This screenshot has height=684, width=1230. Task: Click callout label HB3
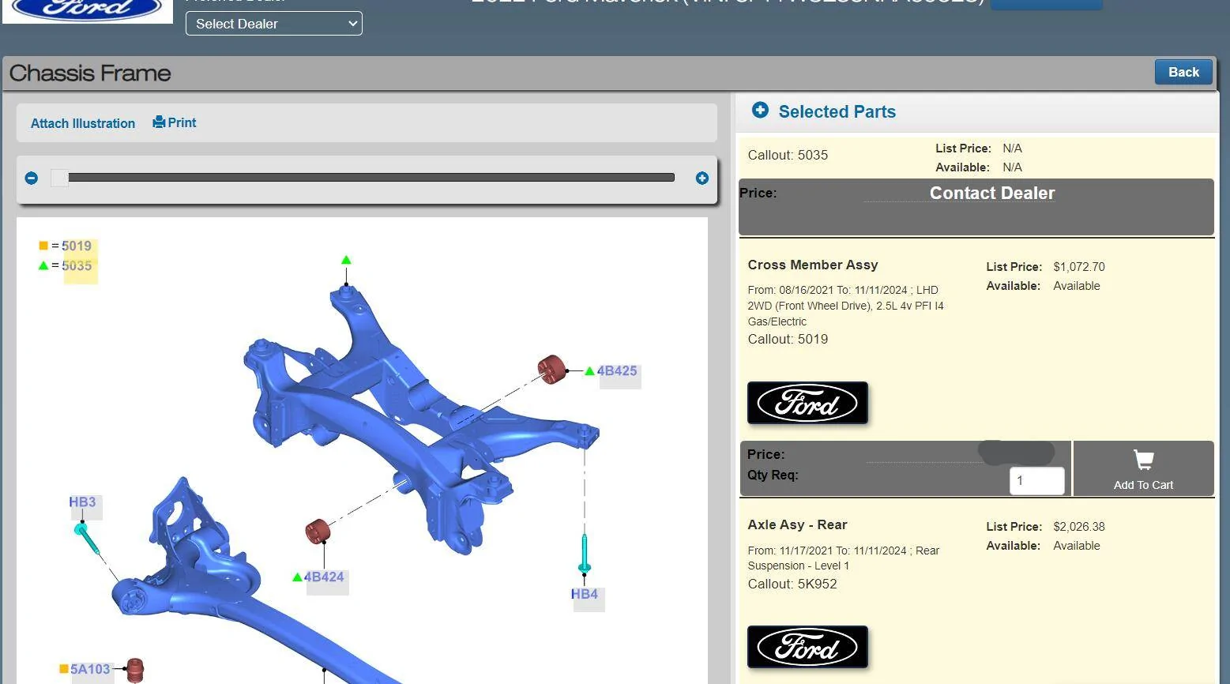click(x=82, y=502)
